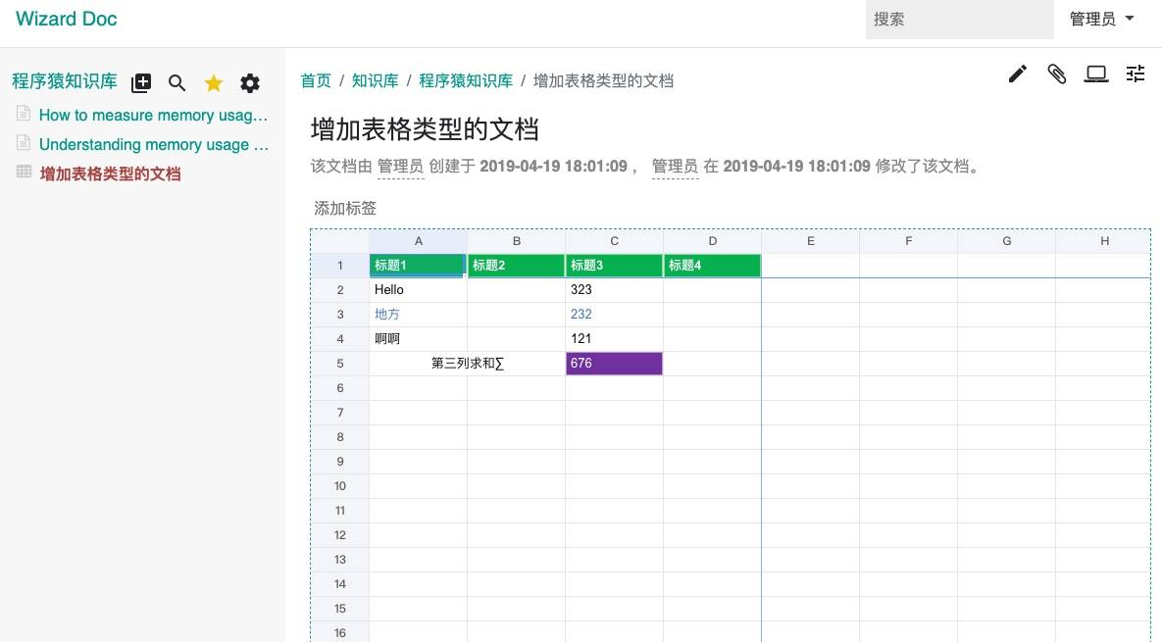Select row 5 header in spreadsheet
The width and height of the screenshot is (1162, 642).
point(340,363)
